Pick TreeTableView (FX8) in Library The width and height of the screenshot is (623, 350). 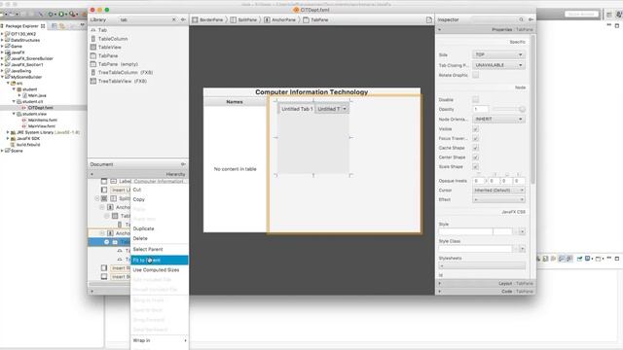coord(122,81)
